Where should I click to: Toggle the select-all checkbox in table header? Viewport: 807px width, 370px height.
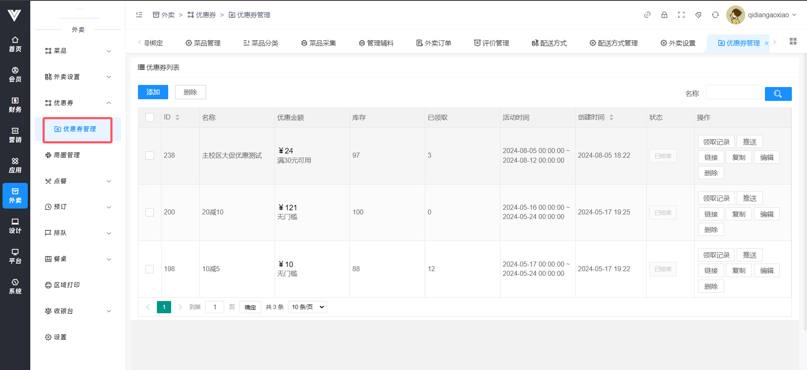[150, 118]
